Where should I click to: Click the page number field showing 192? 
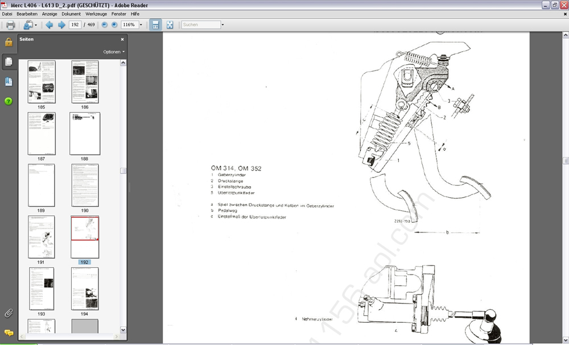coord(75,24)
